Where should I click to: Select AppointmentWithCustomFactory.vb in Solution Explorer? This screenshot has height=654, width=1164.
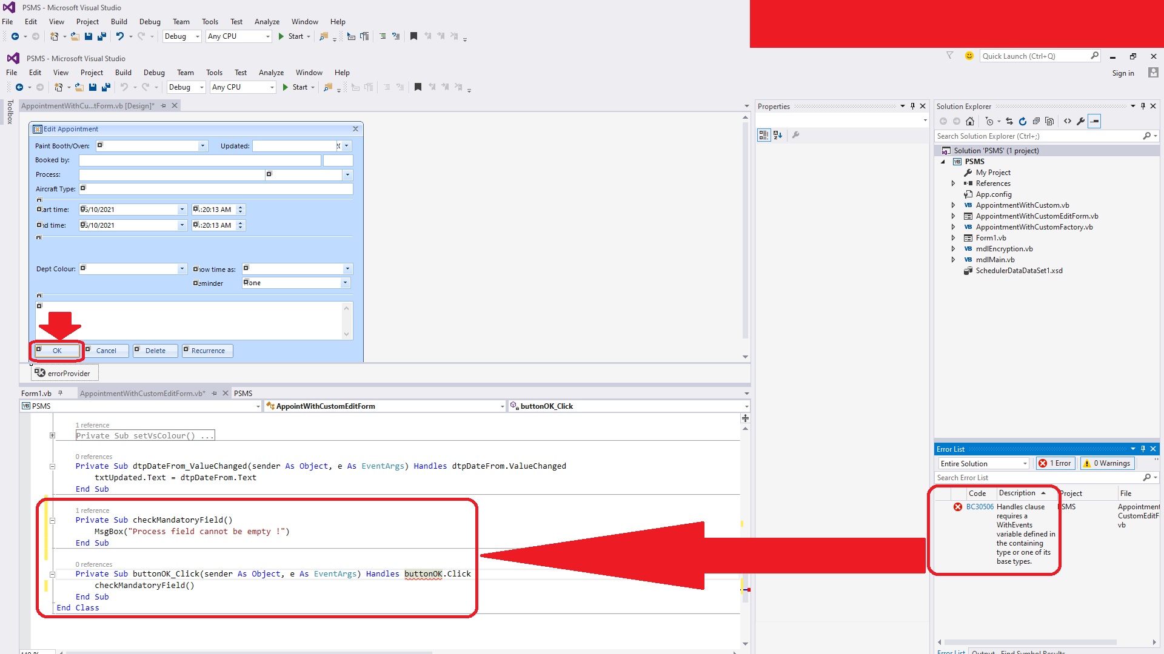(x=1034, y=227)
